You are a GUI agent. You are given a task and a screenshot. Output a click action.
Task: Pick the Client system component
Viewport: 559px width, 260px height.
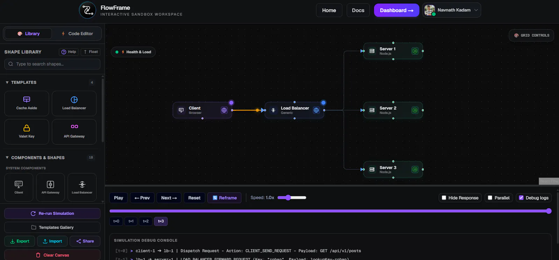tap(19, 187)
